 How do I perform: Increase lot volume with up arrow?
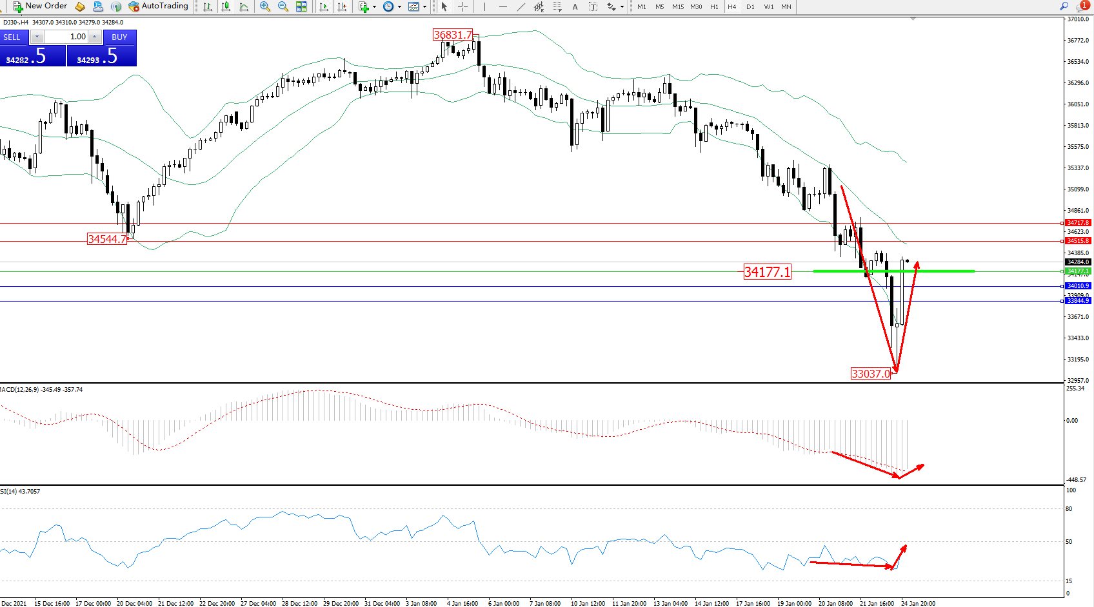coord(94,37)
